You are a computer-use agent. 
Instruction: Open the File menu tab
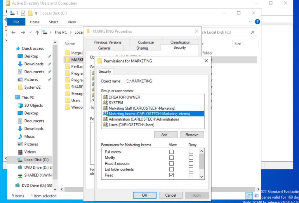pos(16,22)
